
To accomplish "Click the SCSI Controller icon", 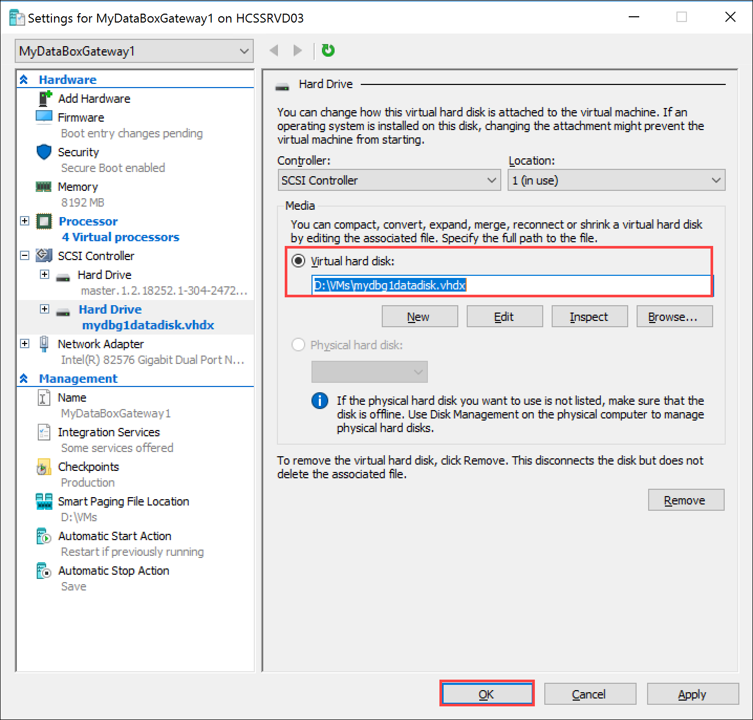I will tap(44, 255).
